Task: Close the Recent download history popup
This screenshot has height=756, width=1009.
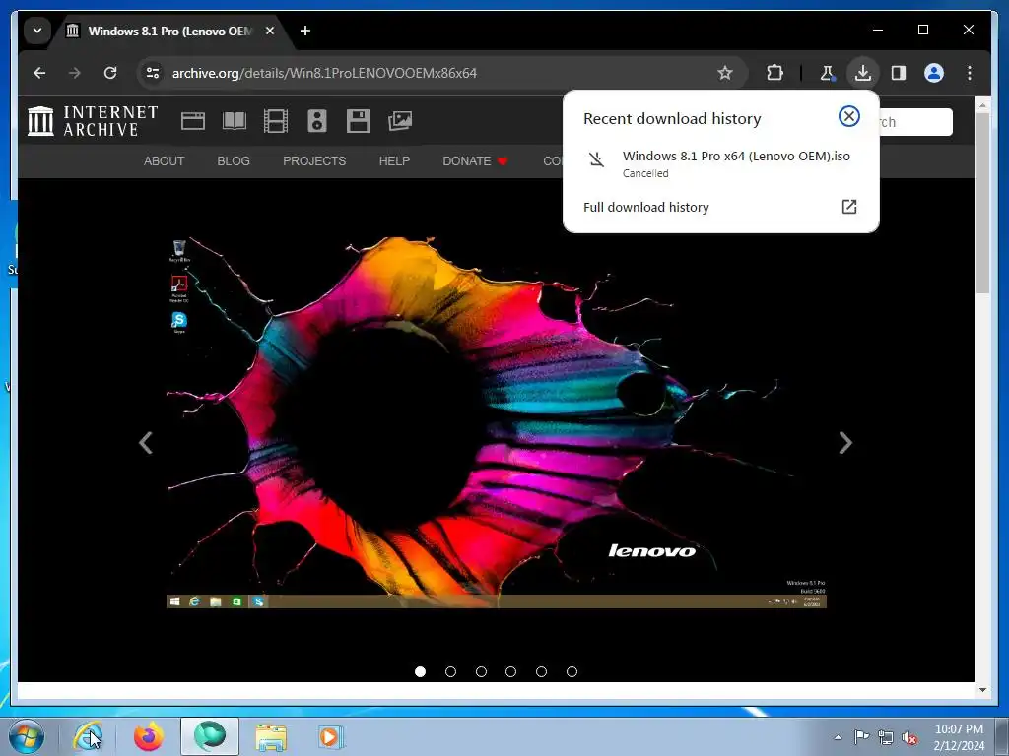Action: (x=848, y=116)
